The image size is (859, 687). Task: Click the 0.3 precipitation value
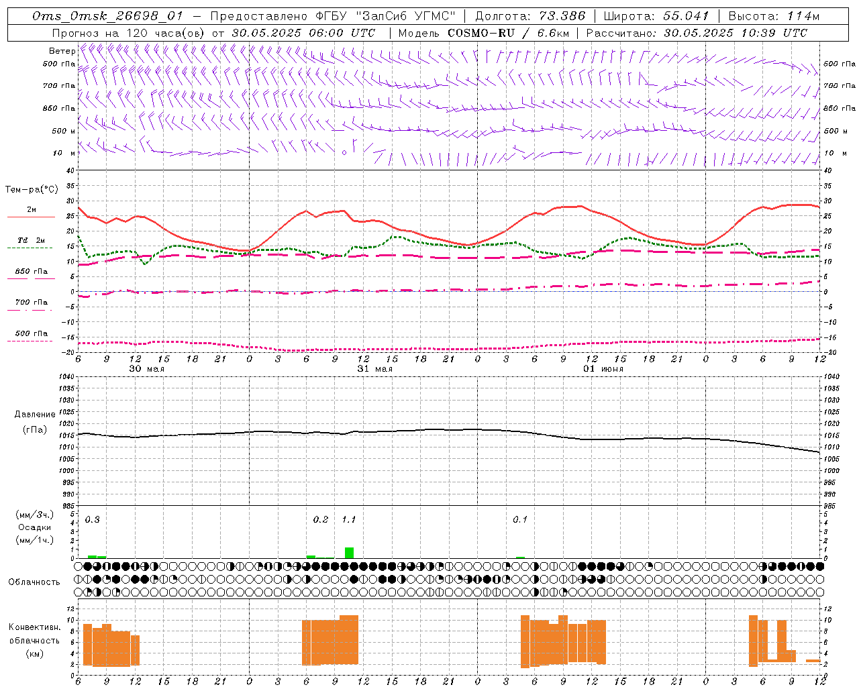[92, 520]
